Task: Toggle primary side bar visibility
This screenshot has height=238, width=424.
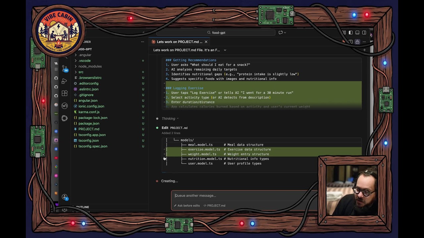Action: pos(350,32)
